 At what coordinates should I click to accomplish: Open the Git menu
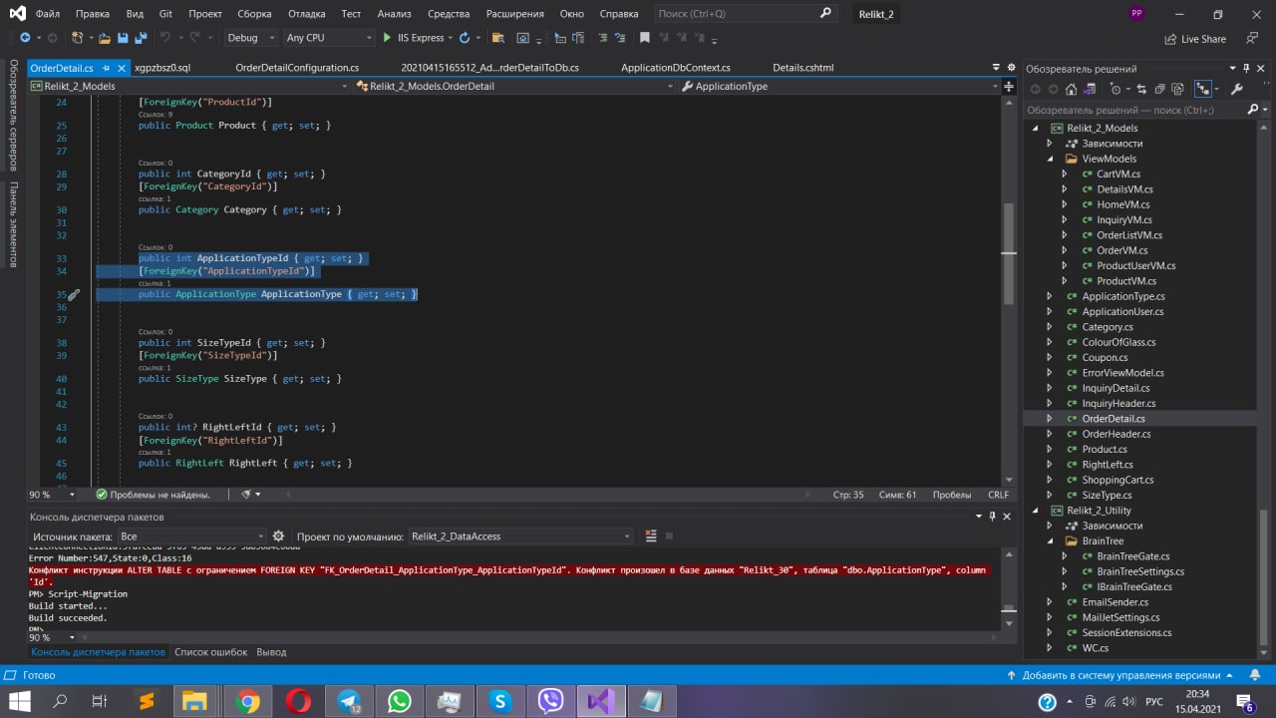[165, 14]
